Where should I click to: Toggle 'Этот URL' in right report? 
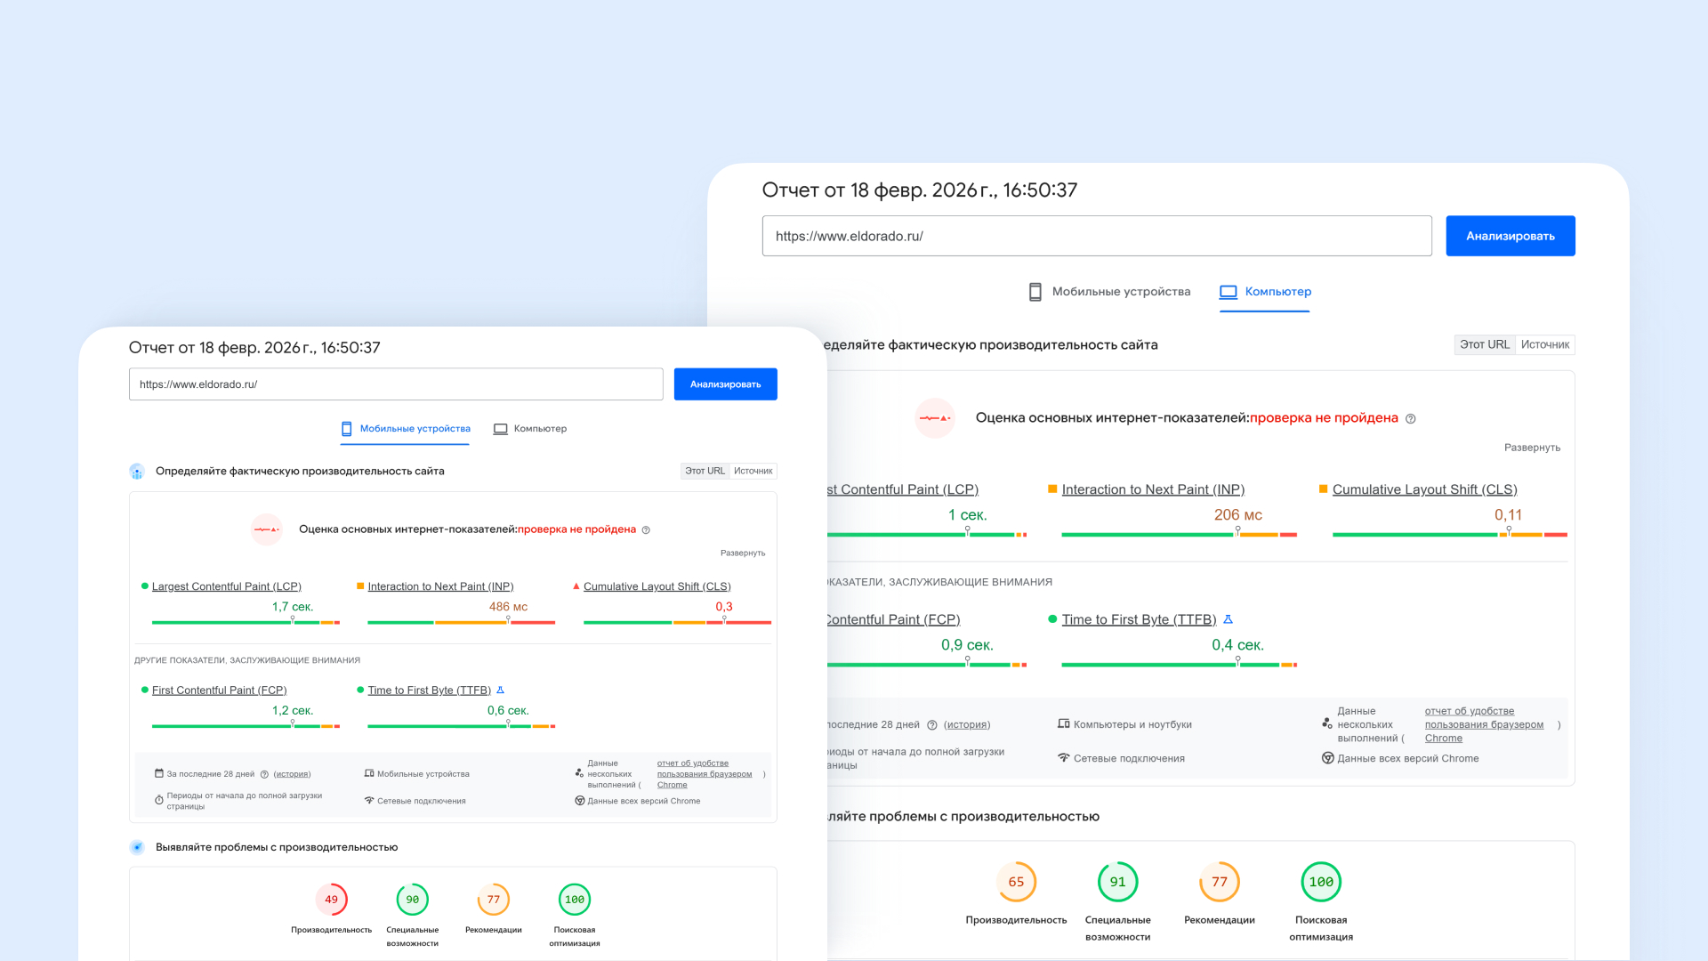1484,345
